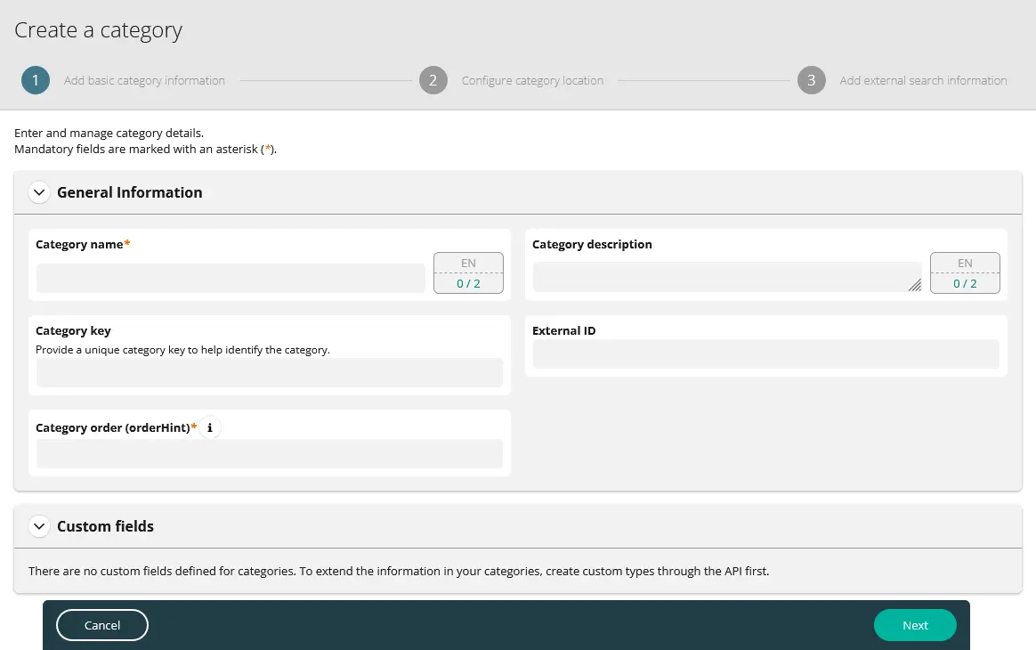The height and width of the screenshot is (650, 1036).
Task: Cancel the category creation
Action: click(101, 625)
